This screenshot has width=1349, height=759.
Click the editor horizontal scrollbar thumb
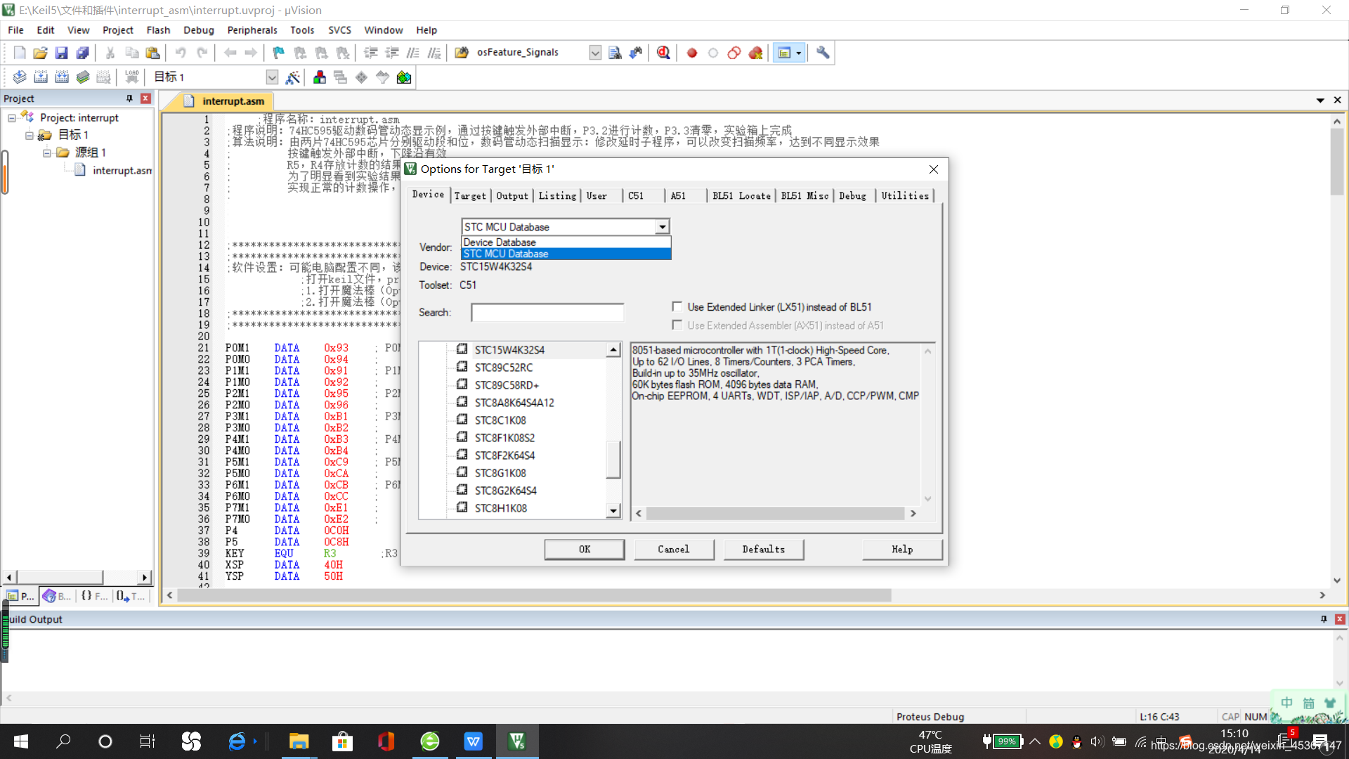(x=534, y=595)
